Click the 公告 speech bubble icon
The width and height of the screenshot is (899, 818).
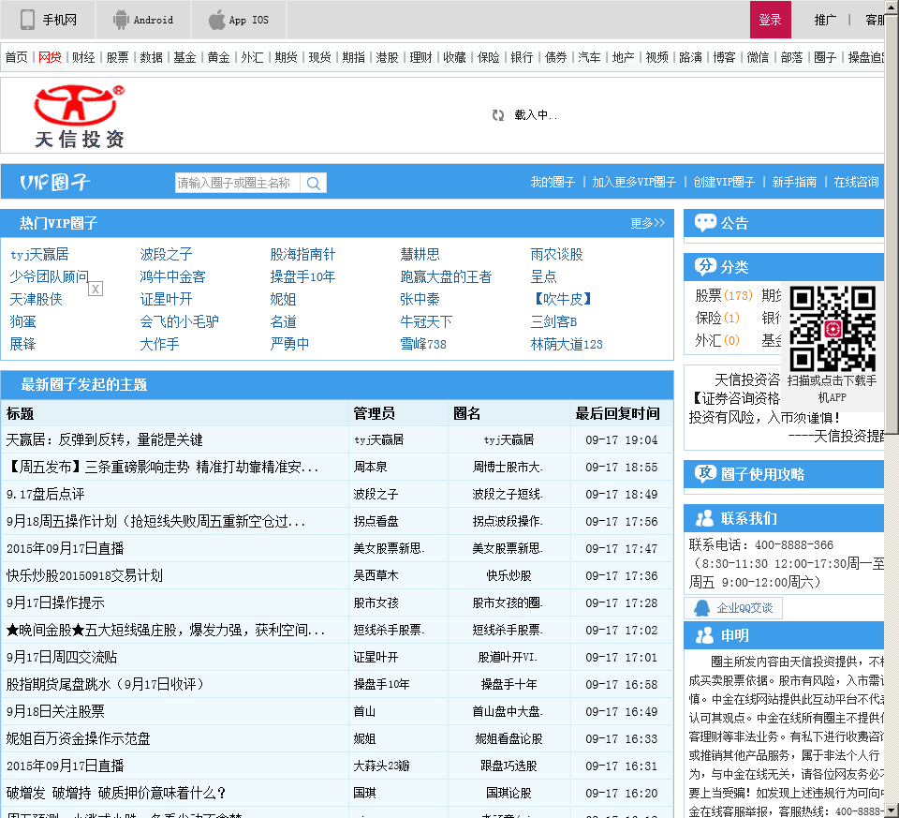coord(705,223)
